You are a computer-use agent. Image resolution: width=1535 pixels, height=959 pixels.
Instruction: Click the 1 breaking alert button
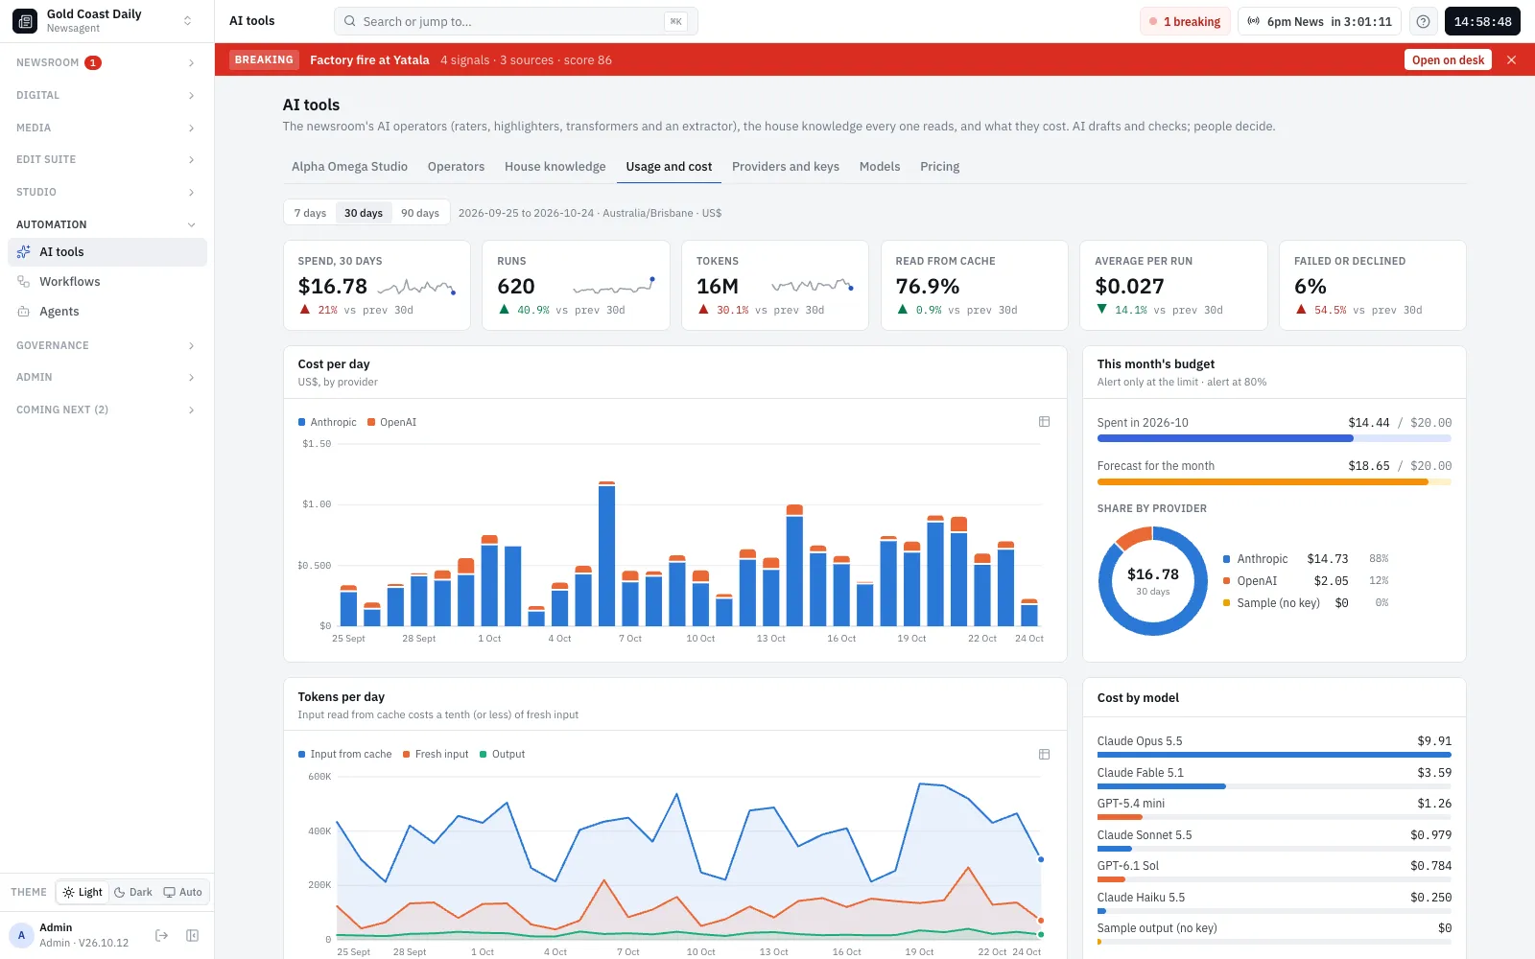point(1185,21)
